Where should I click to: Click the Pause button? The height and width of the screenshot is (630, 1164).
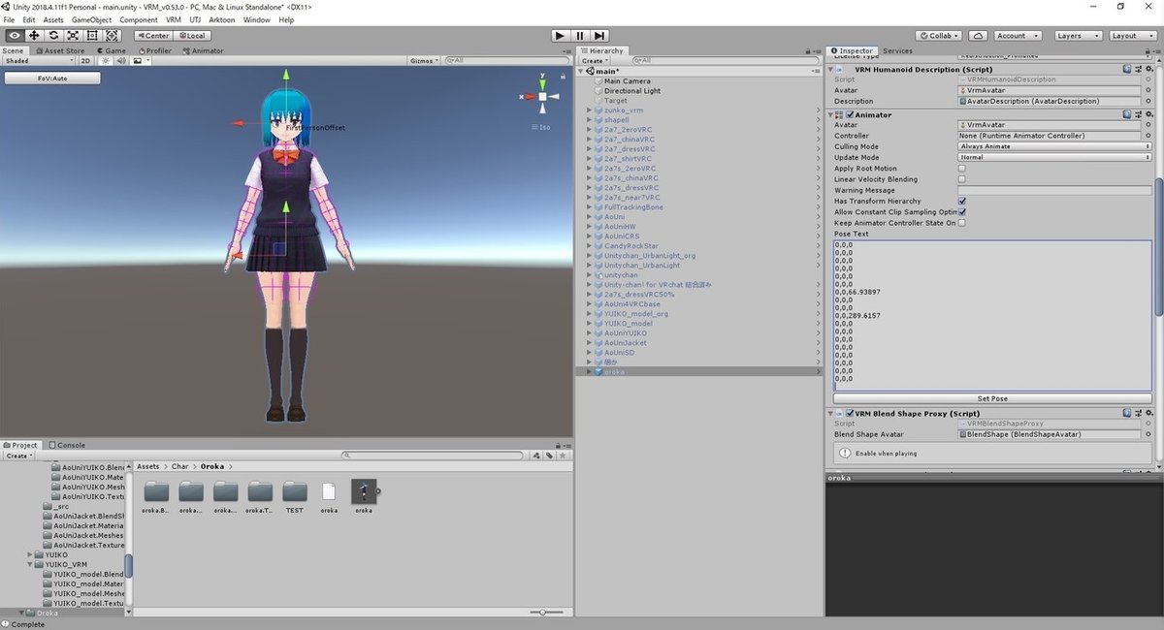[x=580, y=35]
